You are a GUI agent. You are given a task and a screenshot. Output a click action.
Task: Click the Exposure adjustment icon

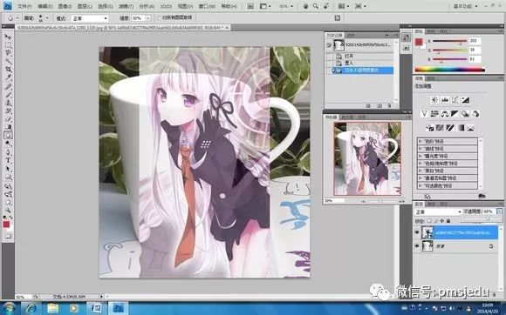pyautogui.click(x=465, y=100)
